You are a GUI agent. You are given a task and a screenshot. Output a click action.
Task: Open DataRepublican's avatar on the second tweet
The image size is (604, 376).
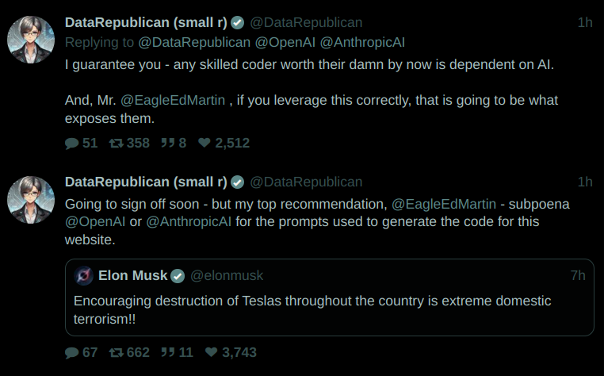[x=31, y=198]
